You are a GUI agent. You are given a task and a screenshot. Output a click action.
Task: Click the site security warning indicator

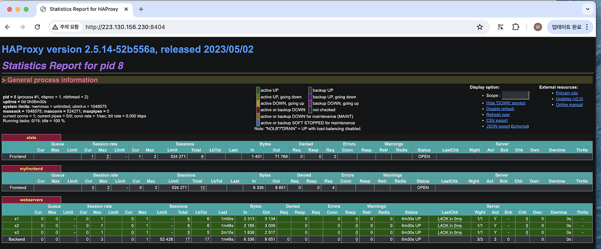click(x=66, y=27)
